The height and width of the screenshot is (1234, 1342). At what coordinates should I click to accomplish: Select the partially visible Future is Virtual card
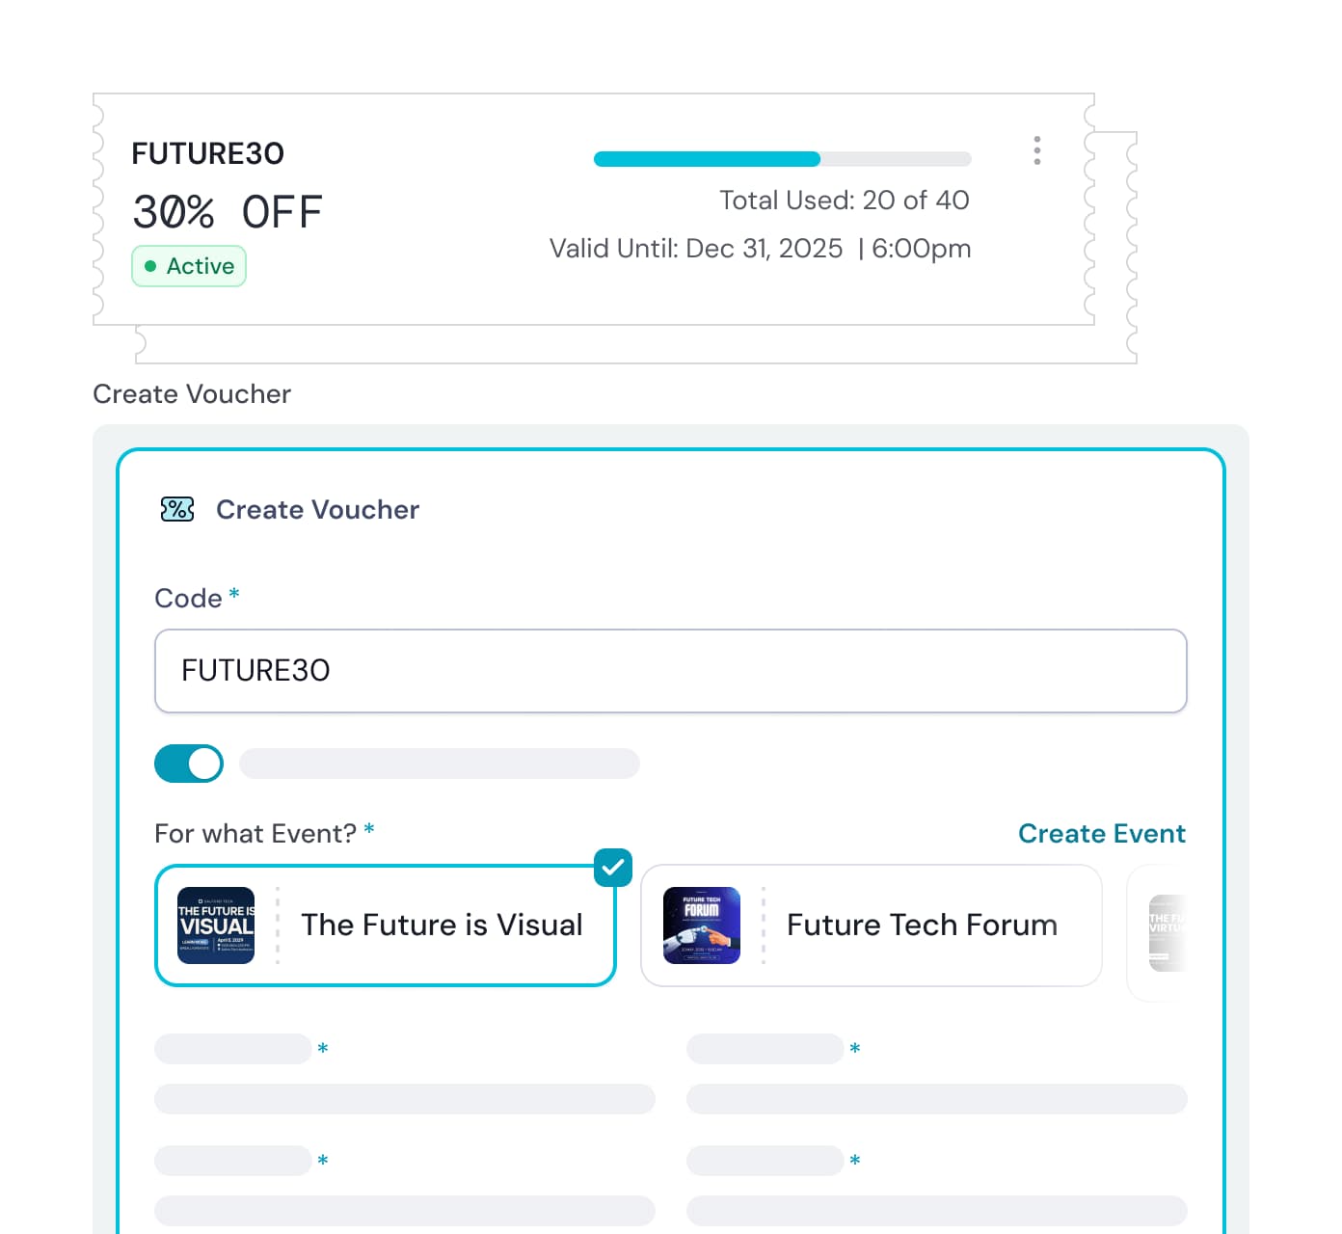pyautogui.click(x=1167, y=925)
